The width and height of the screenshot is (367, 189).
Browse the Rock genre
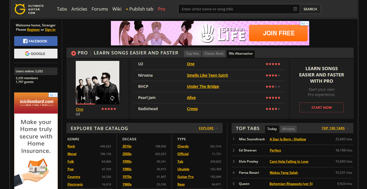[71, 146]
